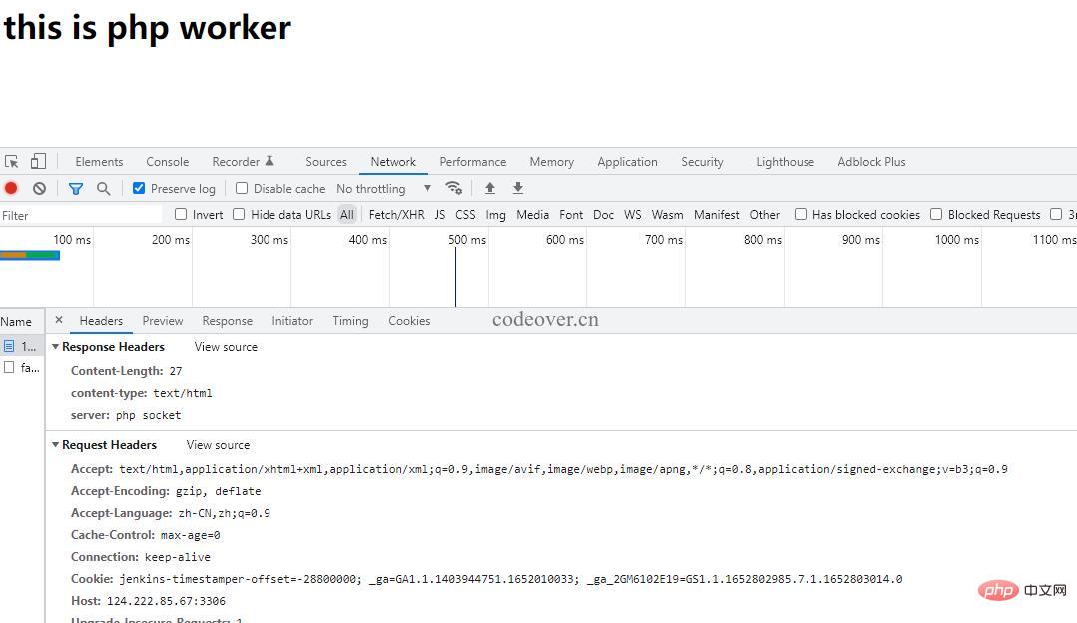The width and height of the screenshot is (1077, 623).
Task: Filter requests by Font type
Action: coord(571,215)
